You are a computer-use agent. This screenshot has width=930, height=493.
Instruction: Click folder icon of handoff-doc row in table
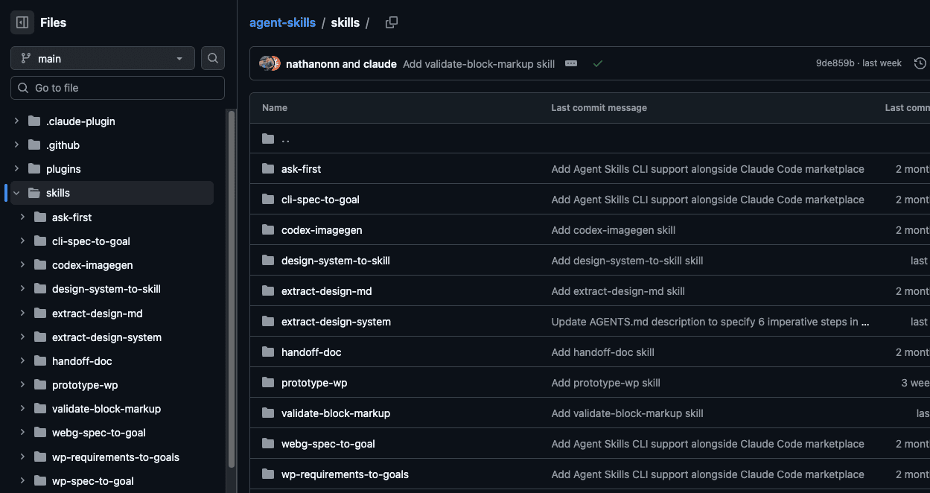pyautogui.click(x=268, y=352)
